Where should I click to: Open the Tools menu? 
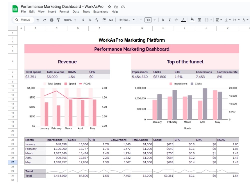pyautogui.click(x=86, y=12)
